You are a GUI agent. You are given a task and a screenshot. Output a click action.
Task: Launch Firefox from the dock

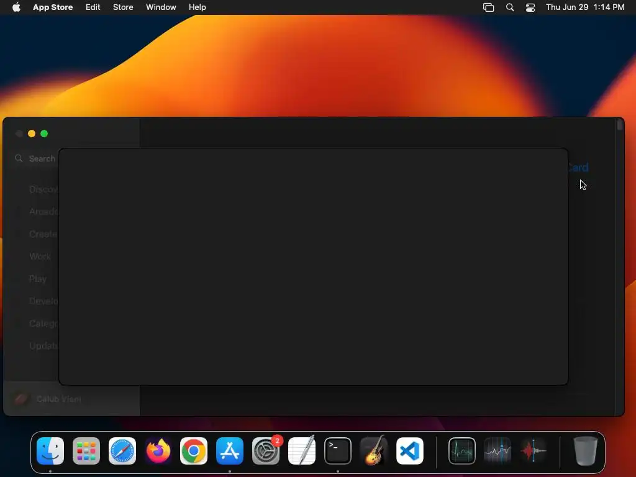pos(158,451)
